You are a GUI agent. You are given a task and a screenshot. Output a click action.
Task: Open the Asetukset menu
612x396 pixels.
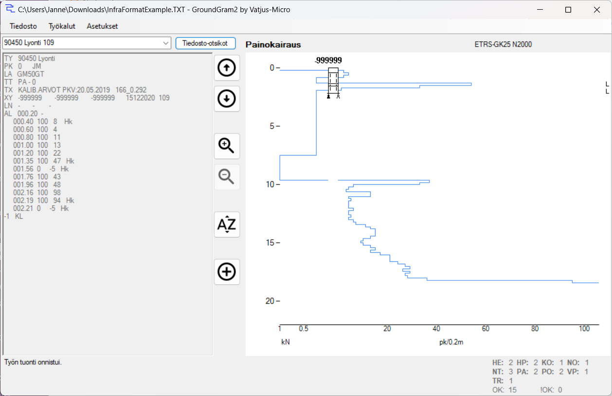102,26
